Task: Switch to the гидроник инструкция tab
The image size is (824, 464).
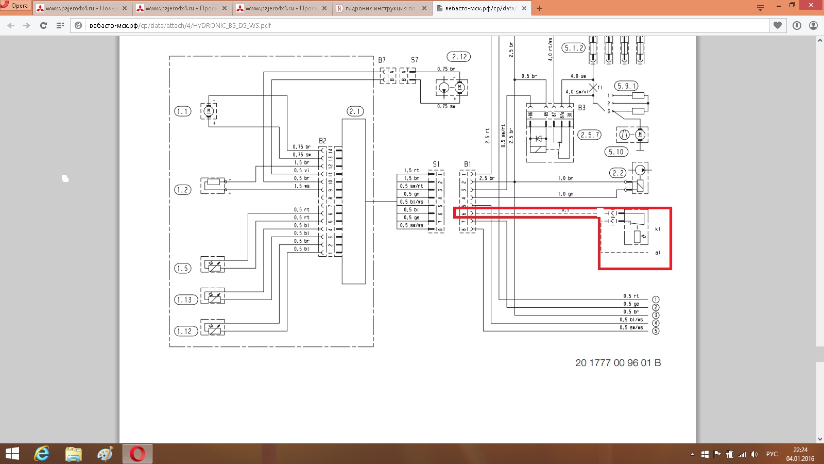Action: [x=380, y=8]
